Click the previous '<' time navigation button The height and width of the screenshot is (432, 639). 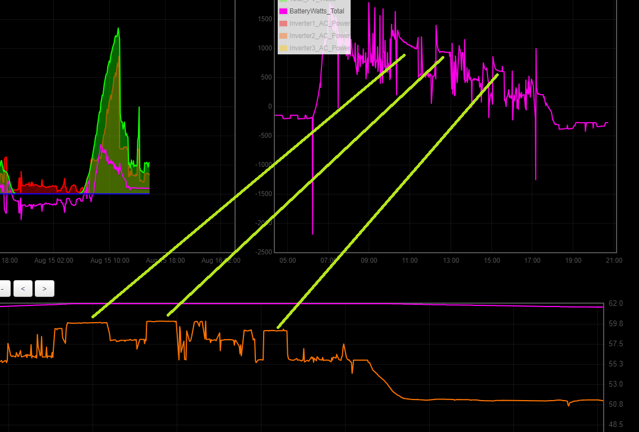pos(23,289)
